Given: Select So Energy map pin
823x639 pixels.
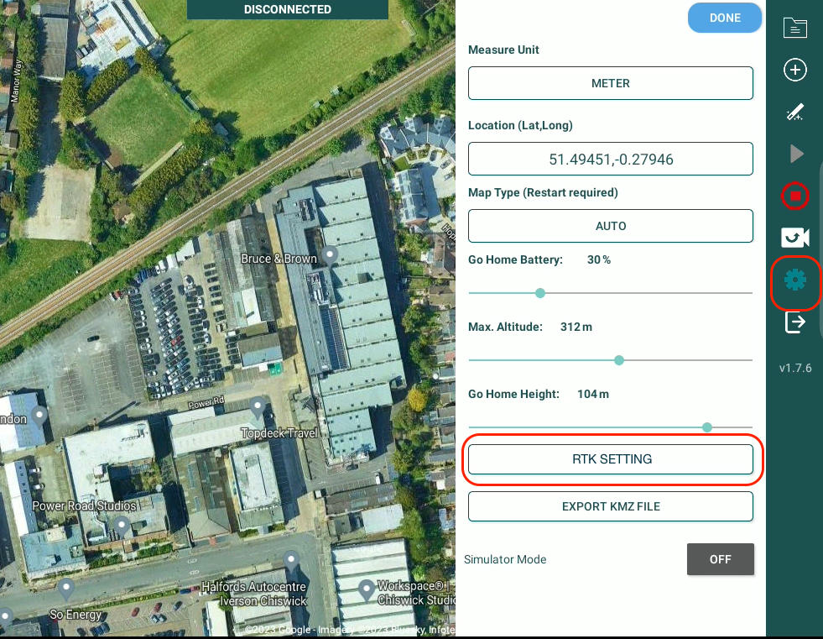Looking at the screenshot, I should (x=66, y=589).
